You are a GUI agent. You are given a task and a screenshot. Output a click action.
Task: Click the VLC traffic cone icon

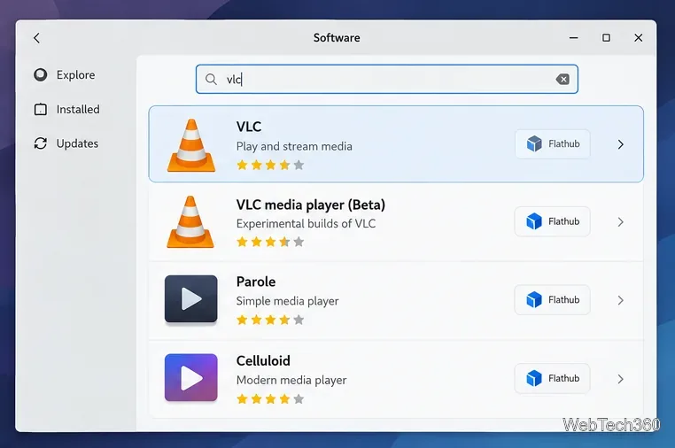(191, 145)
